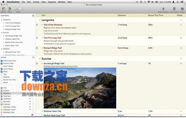Click the Add Column toolbar icon
Viewport: 186px width, 118px height.
coord(174,9)
